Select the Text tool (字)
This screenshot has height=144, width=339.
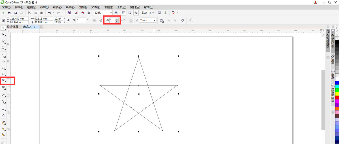click(3, 87)
